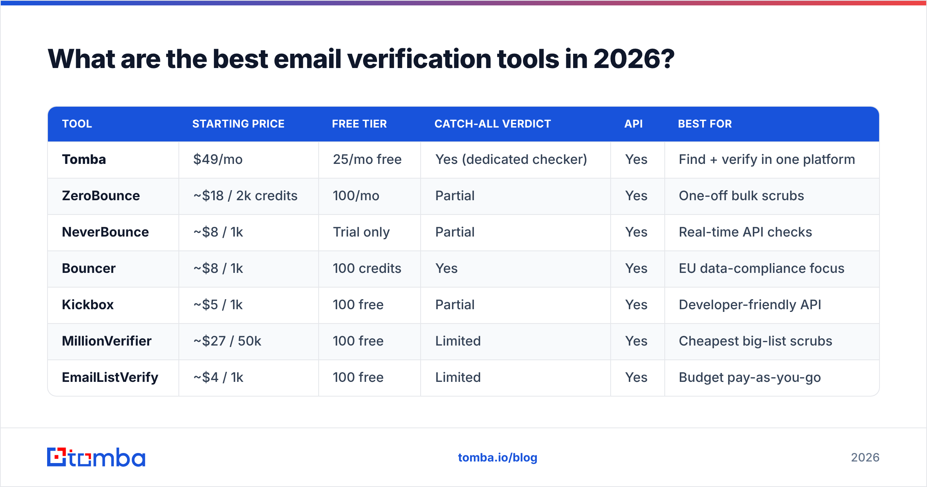Viewport: 927px width, 487px height.
Task: Click Find + verify in one platform
Action: (x=772, y=160)
